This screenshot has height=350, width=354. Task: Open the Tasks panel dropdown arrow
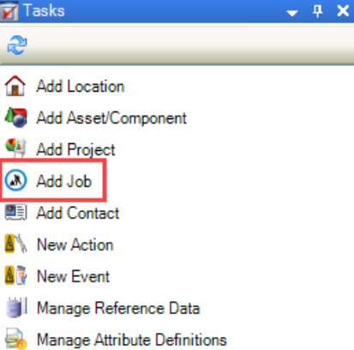[x=292, y=13]
